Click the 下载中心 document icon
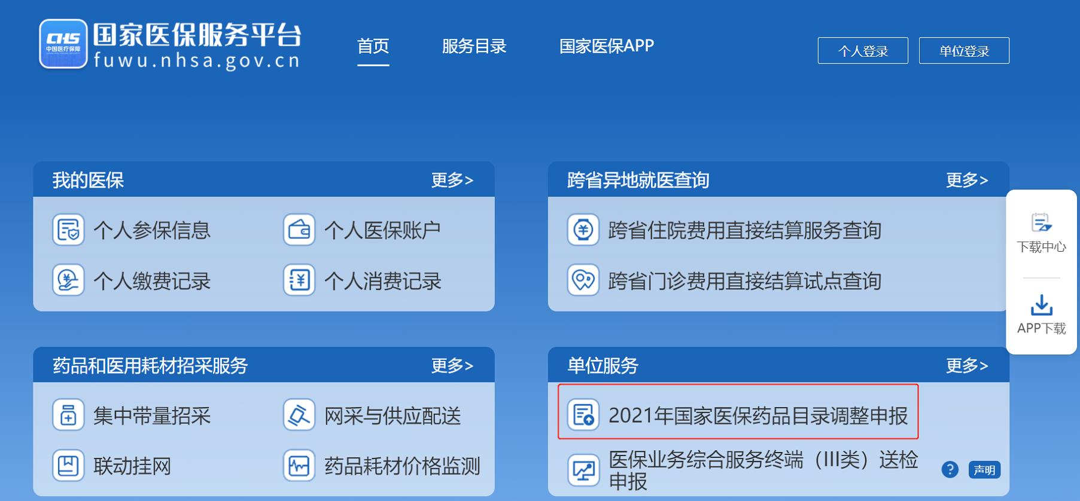Viewport: 1080px width, 501px height. [1042, 222]
